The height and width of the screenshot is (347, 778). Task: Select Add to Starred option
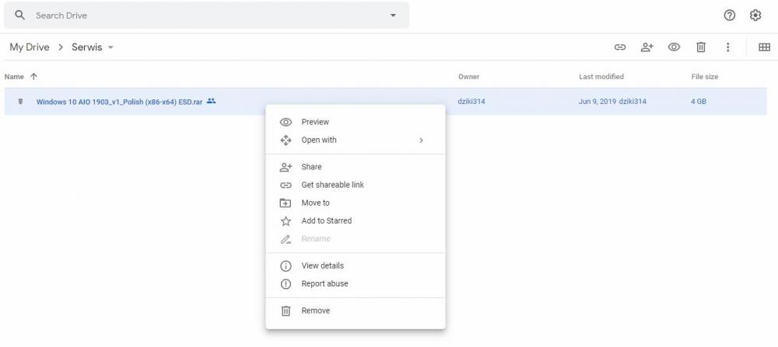tap(326, 220)
